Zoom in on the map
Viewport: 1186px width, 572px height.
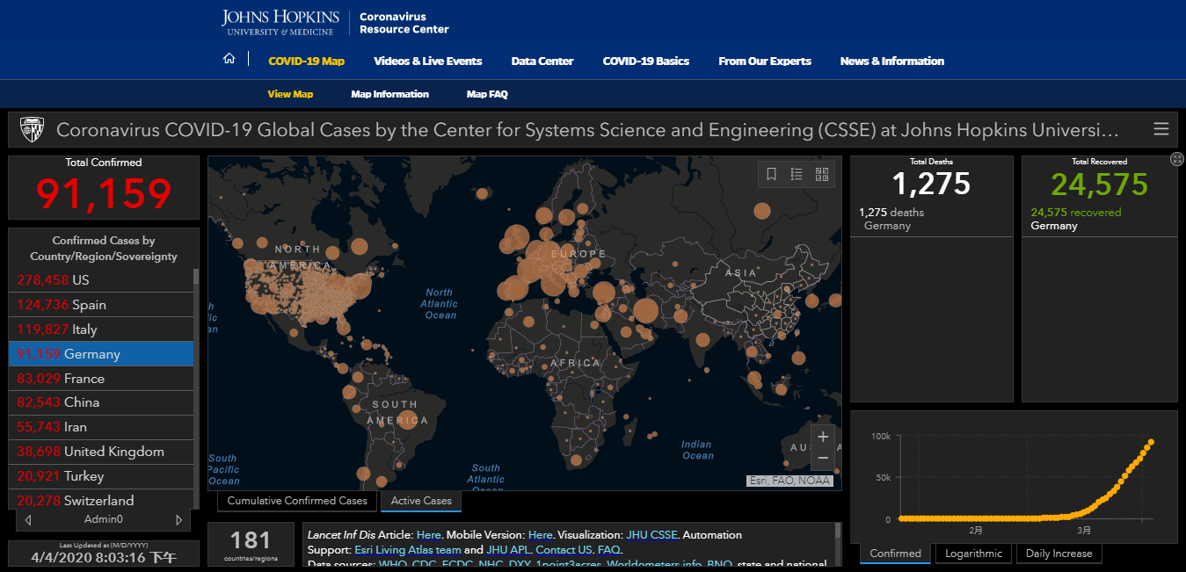(x=823, y=437)
